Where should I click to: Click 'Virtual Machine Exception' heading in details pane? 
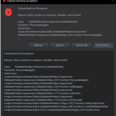(19, 53)
